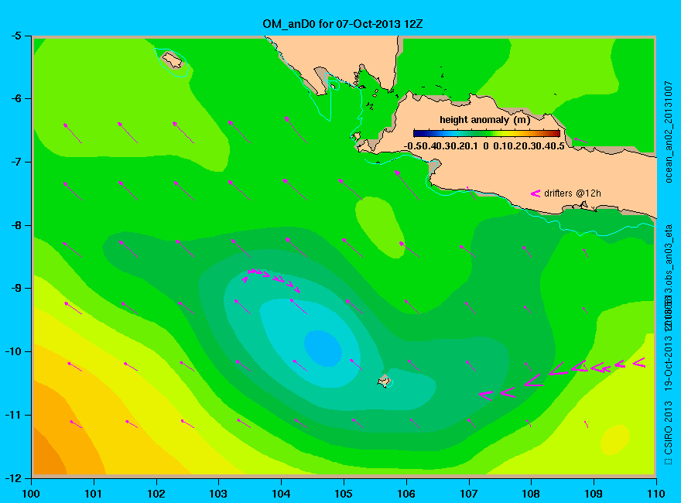
Task: Click the x-axis label 101
Action: [93, 494]
